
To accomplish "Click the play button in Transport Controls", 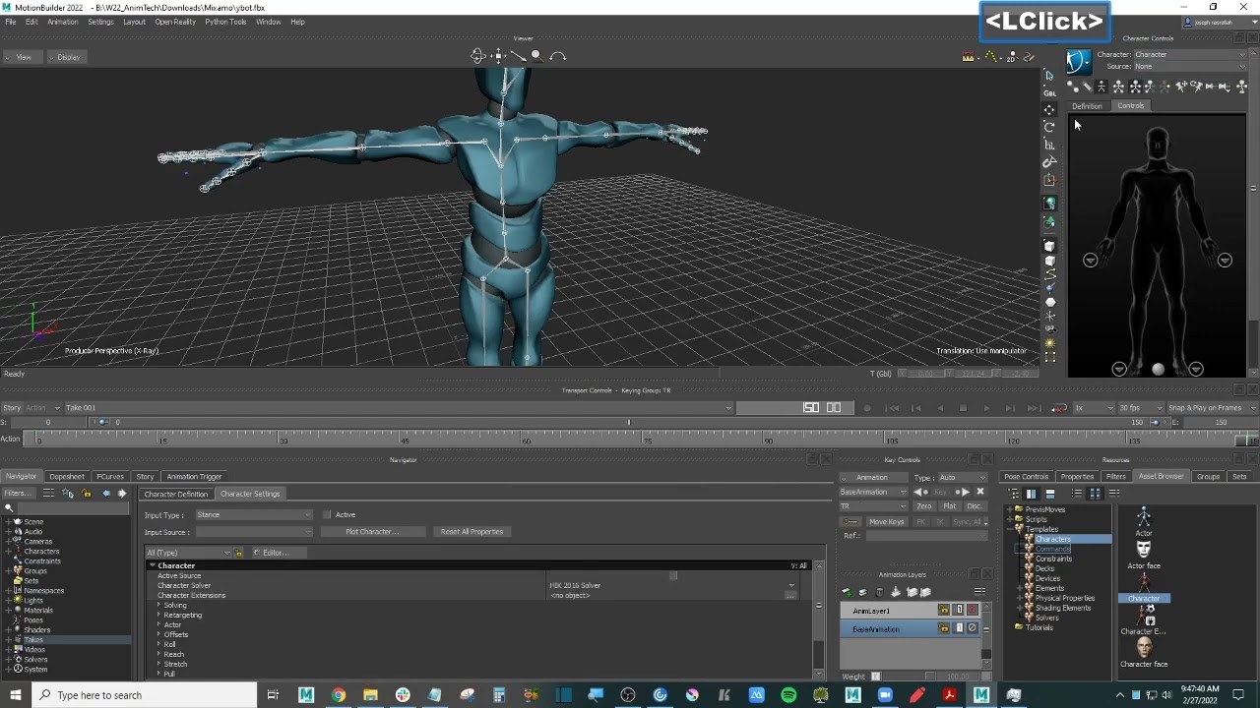I will [x=986, y=408].
